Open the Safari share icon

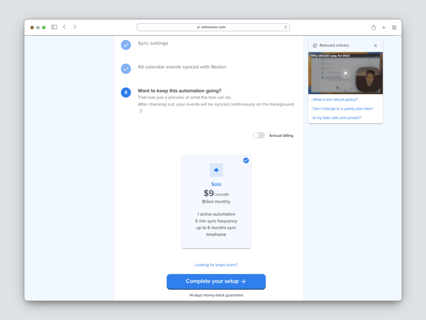[x=373, y=27]
